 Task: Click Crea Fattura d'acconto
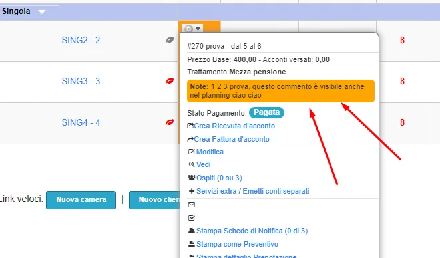(x=232, y=139)
